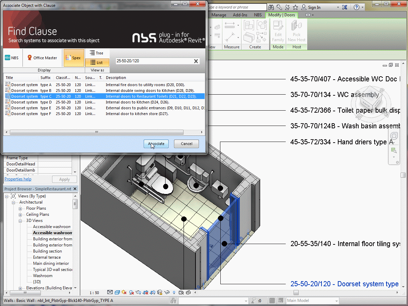Select Doorset system type A row
Screen dimensions: 408x306
104,85
